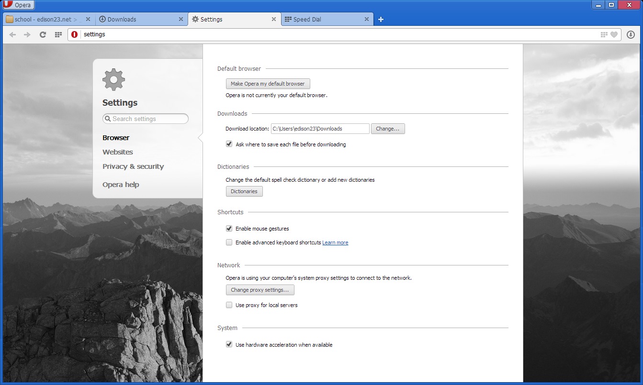Go back using the back arrow
This screenshot has width=643, height=385.
(12, 34)
